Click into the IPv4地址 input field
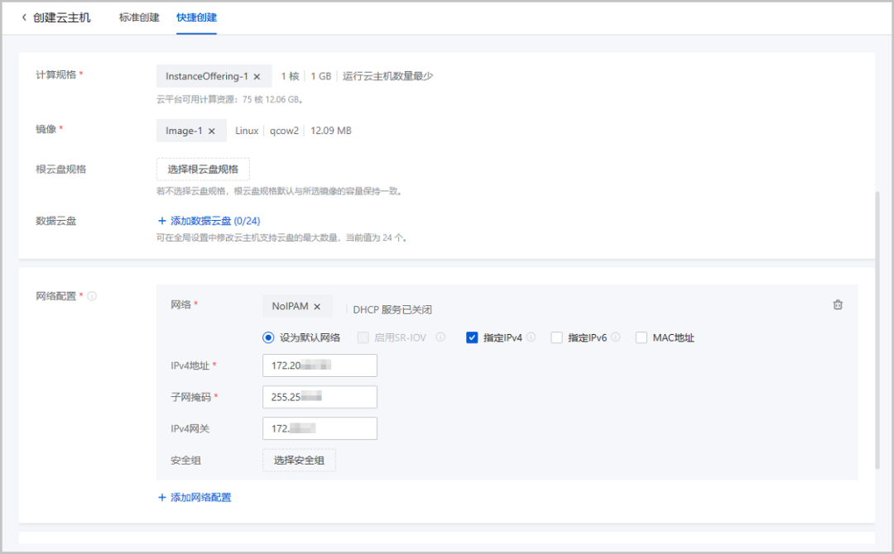894x554 pixels. pyautogui.click(x=320, y=365)
